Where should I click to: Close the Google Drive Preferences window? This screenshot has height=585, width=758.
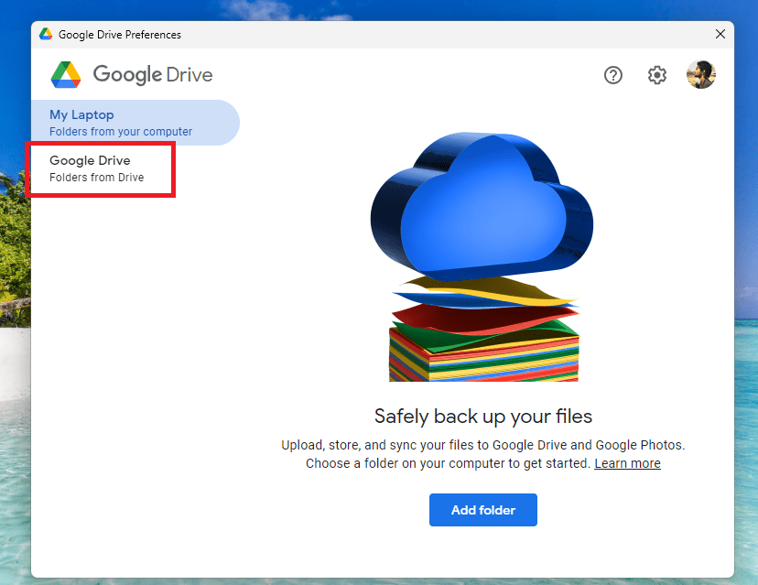tap(720, 34)
